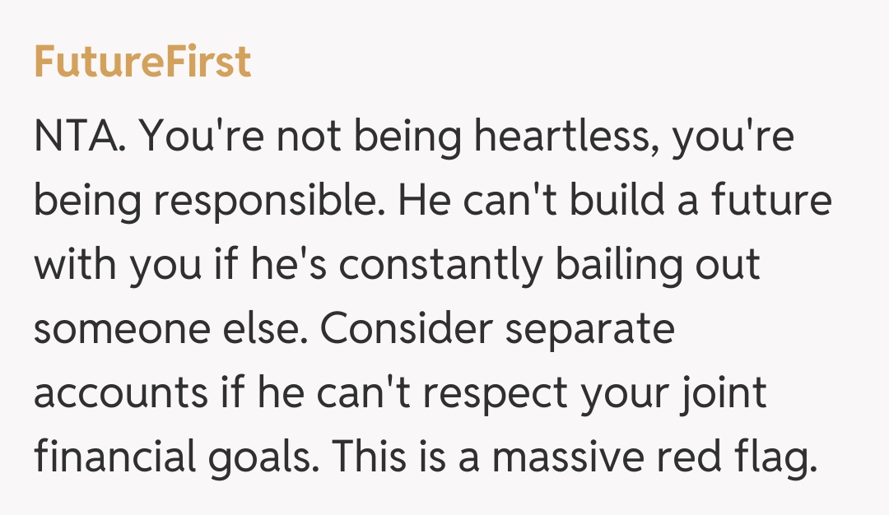The width and height of the screenshot is (889, 515).
Task: Open the FutureFirst user profile
Action: coord(142,63)
